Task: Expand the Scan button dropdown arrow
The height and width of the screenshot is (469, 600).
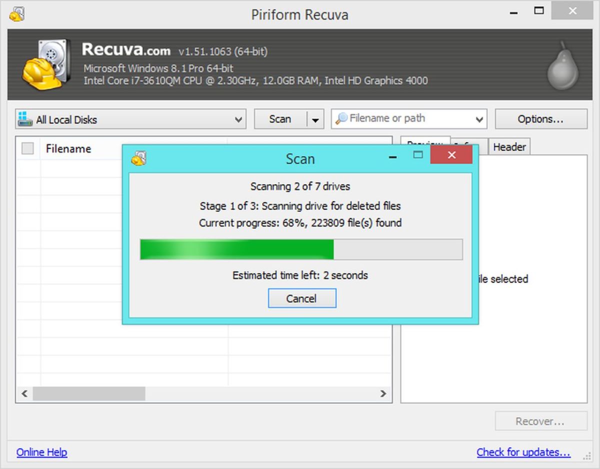Action: point(315,119)
